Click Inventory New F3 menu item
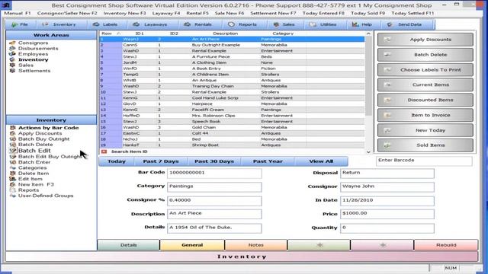The height and width of the screenshot is (274, 488). tap(124, 14)
